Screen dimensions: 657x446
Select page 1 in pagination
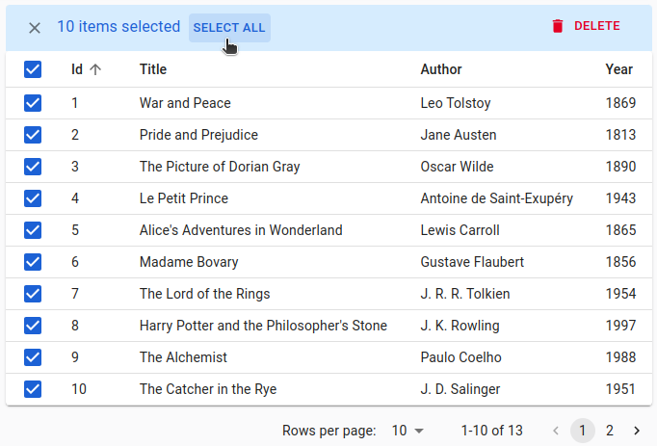pos(582,431)
